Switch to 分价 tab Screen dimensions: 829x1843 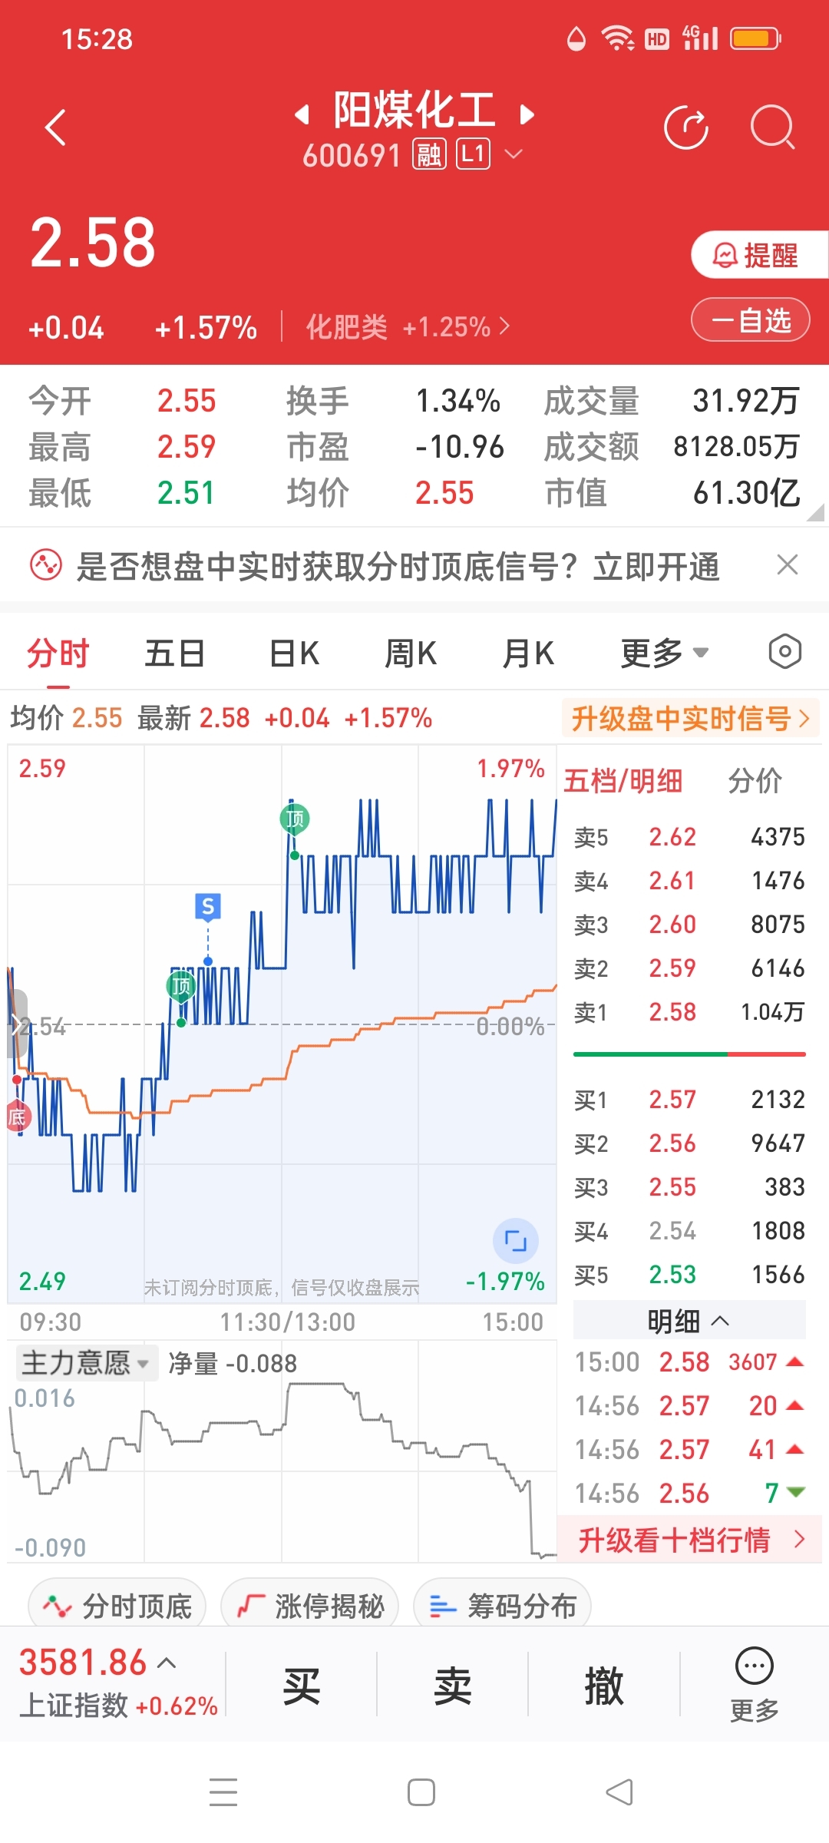(755, 781)
